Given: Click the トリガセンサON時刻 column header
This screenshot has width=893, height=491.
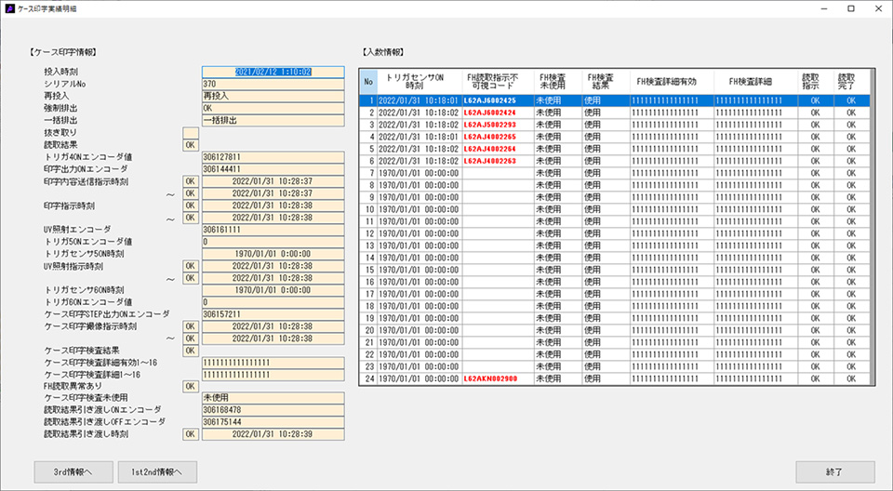Looking at the screenshot, I should point(421,81).
